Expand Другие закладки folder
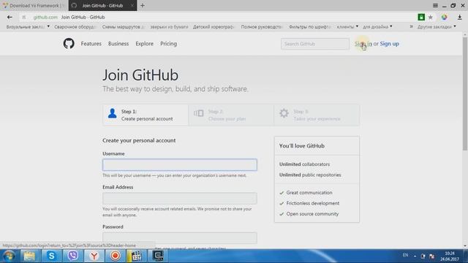 (x=437, y=27)
